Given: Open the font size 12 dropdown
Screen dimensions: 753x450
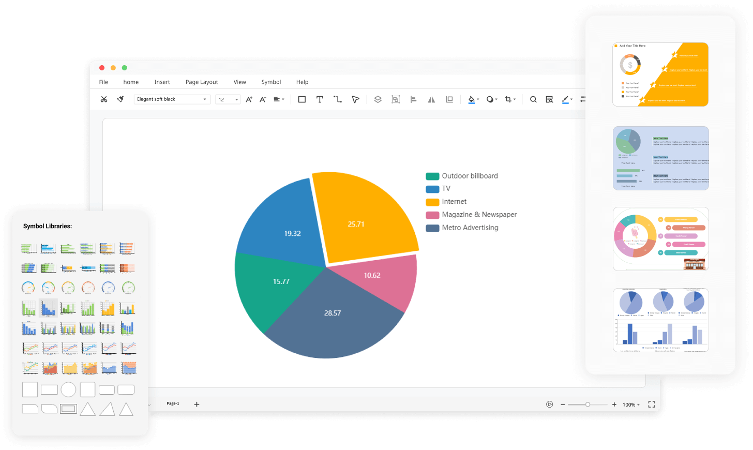Looking at the screenshot, I should point(228,99).
